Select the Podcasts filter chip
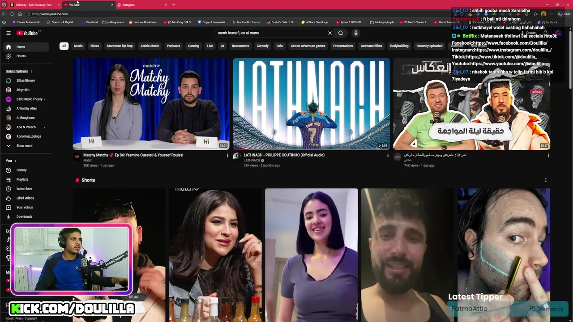Image resolution: width=573 pixels, height=322 pixels. tap(173, 46)
